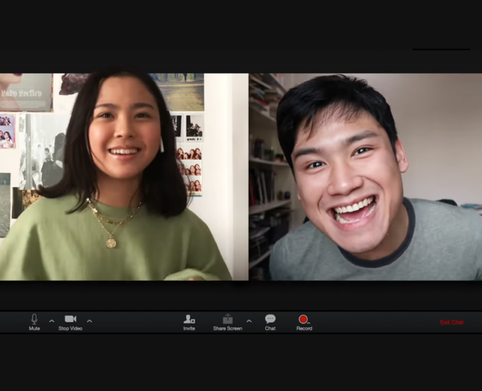Select the right video tile with gray shirt
Screen dimensions: 482x391
click(x=365, y=176)
